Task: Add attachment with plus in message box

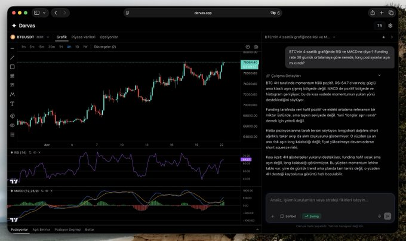Action: 273,216
